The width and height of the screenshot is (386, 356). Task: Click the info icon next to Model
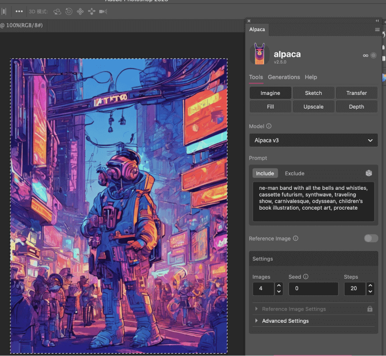(269, 126)
